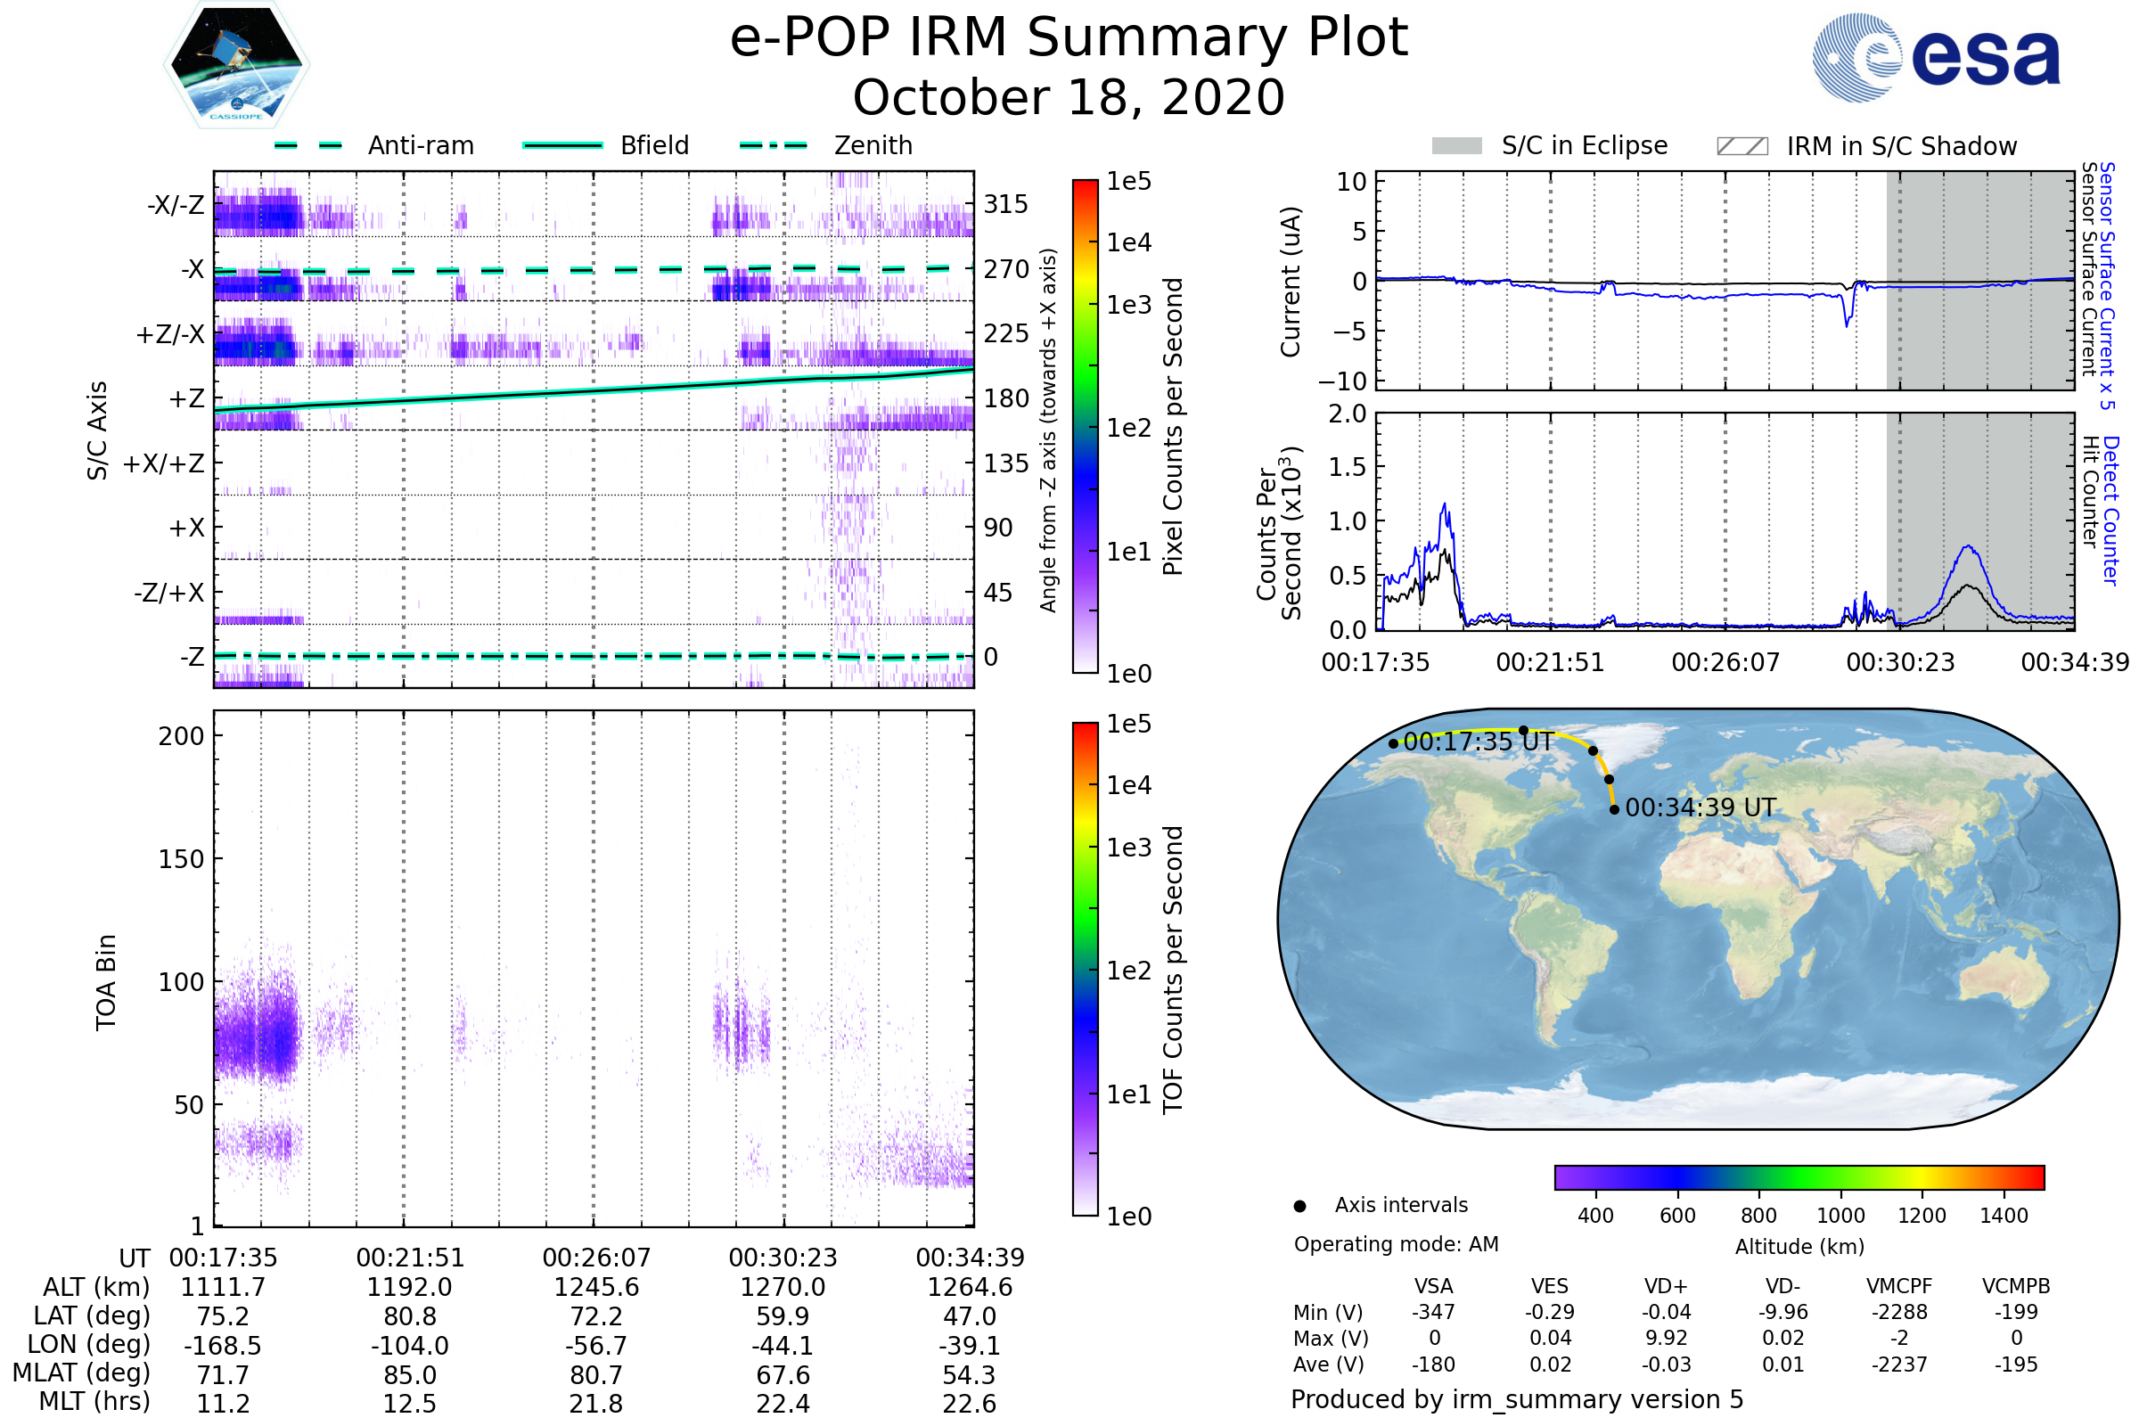The height and width of the screenshot is (1426, 2139).
Task: Click the e-POP IRM Summary Plot title
Action: [1069, 38]
